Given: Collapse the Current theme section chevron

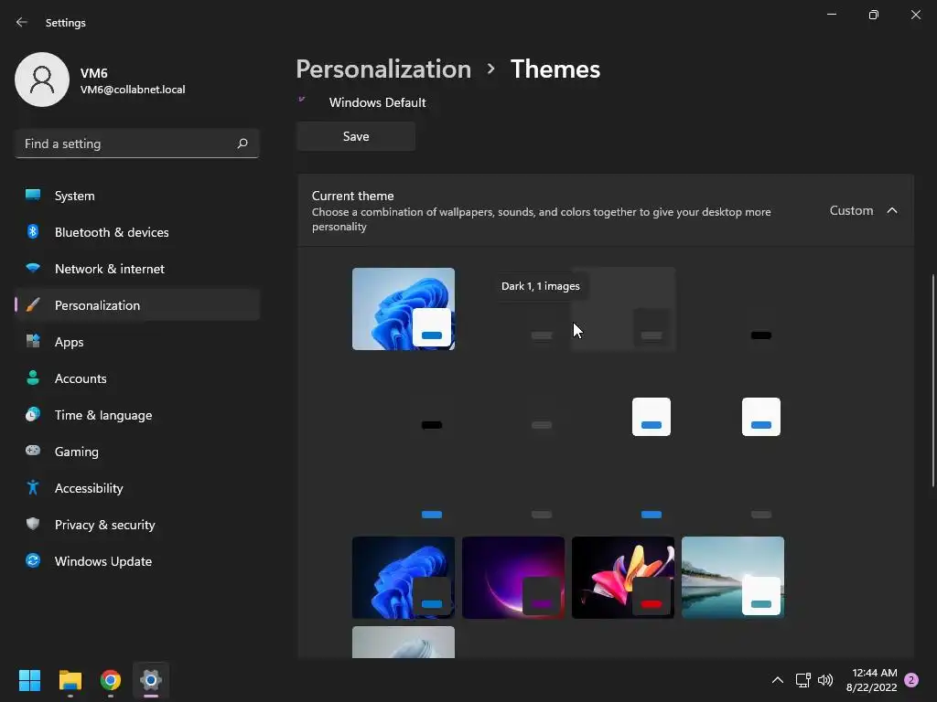Looking at the screenshot, I should [892, 210].
